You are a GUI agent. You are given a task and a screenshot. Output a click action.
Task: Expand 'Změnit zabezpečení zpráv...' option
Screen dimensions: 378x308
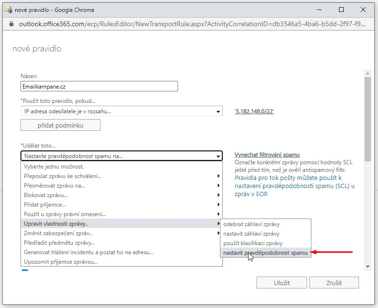pos(121,233)
